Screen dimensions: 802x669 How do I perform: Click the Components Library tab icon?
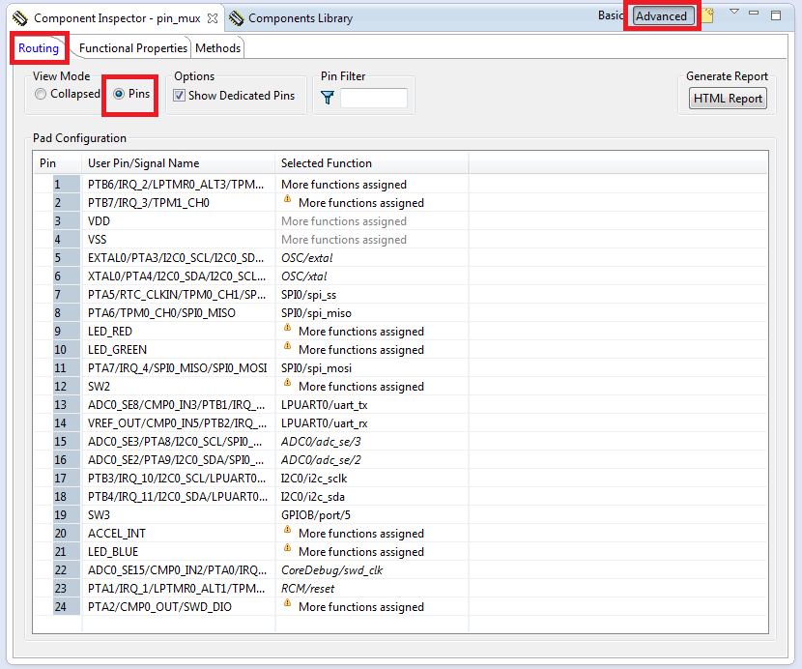pos(236,18)
